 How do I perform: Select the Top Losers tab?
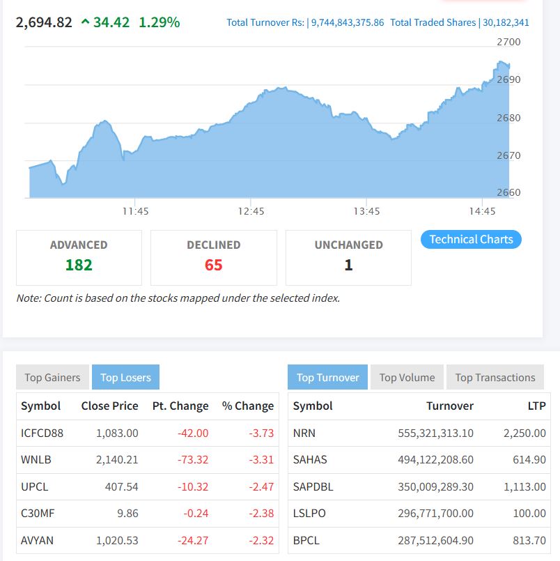point(125,378)
